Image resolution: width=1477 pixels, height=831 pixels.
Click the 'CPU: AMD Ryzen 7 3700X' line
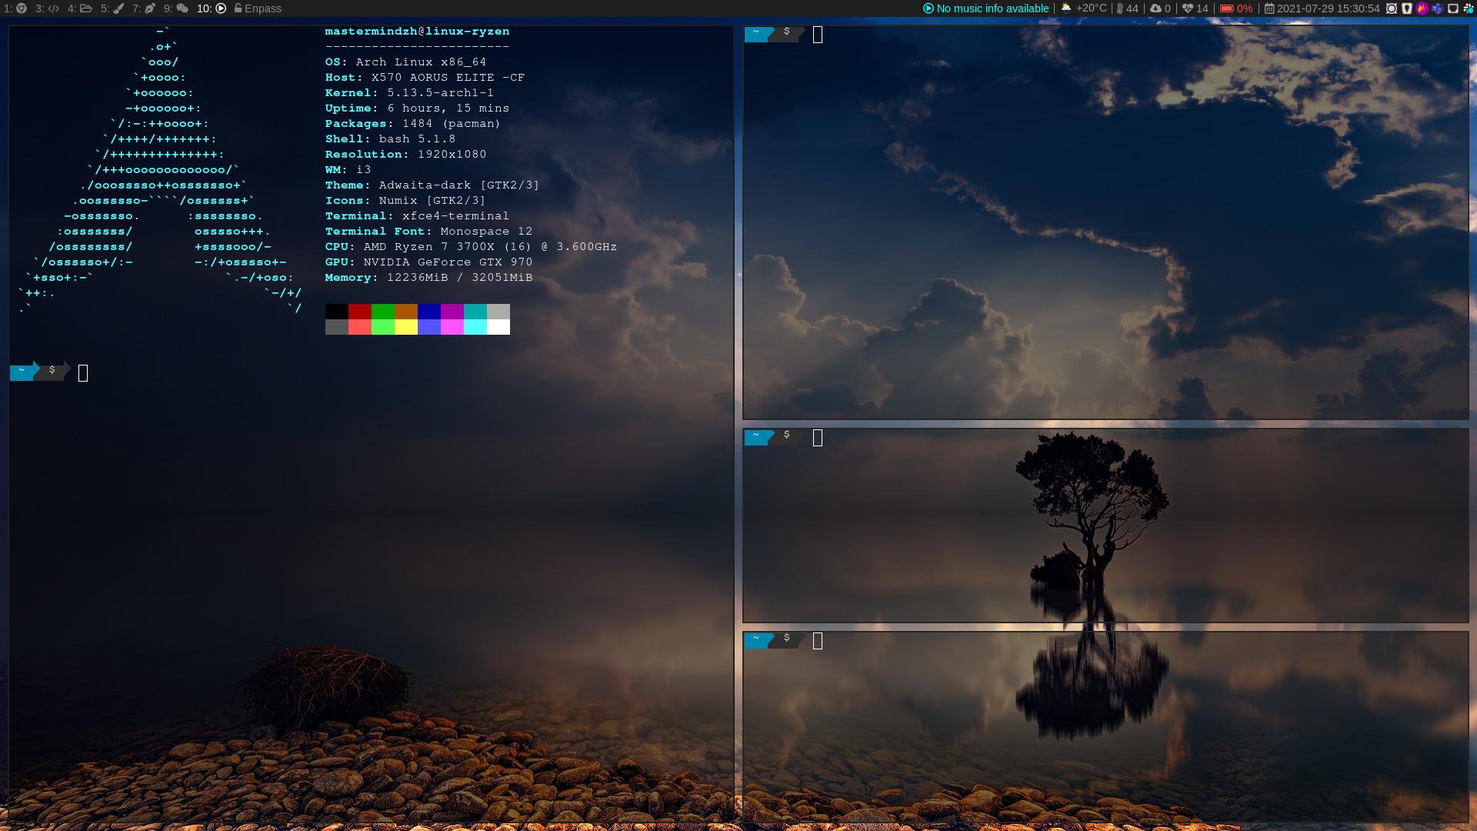click(x=471, y=247)
